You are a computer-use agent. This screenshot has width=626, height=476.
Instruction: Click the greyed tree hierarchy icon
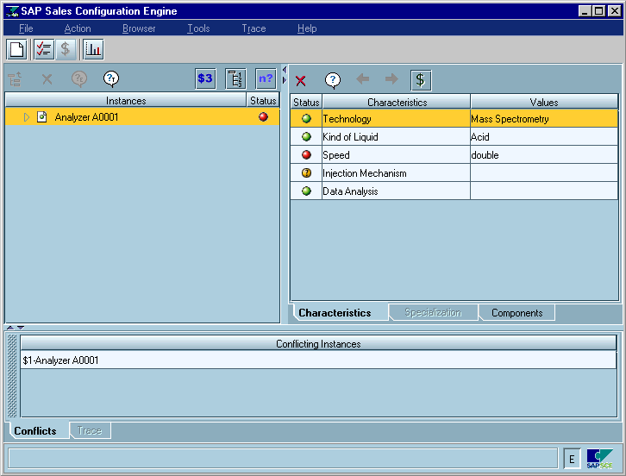click(15, 79)
